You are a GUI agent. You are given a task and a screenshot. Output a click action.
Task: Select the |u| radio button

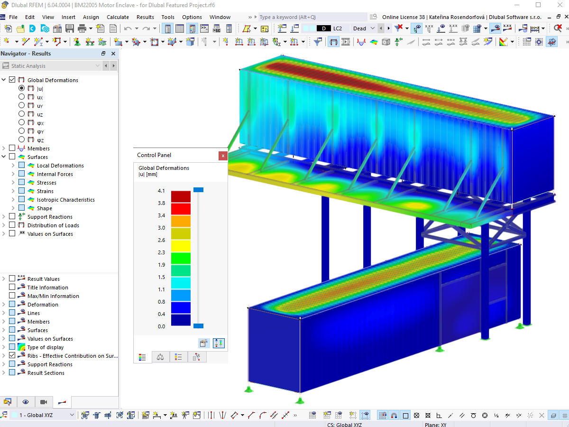click(21, 88)
